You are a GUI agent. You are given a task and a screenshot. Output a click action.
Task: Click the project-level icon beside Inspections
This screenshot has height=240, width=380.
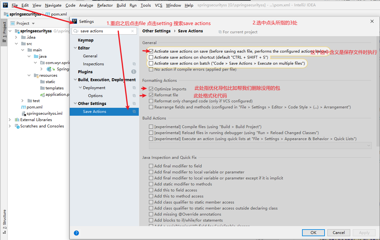pos(134,64)
